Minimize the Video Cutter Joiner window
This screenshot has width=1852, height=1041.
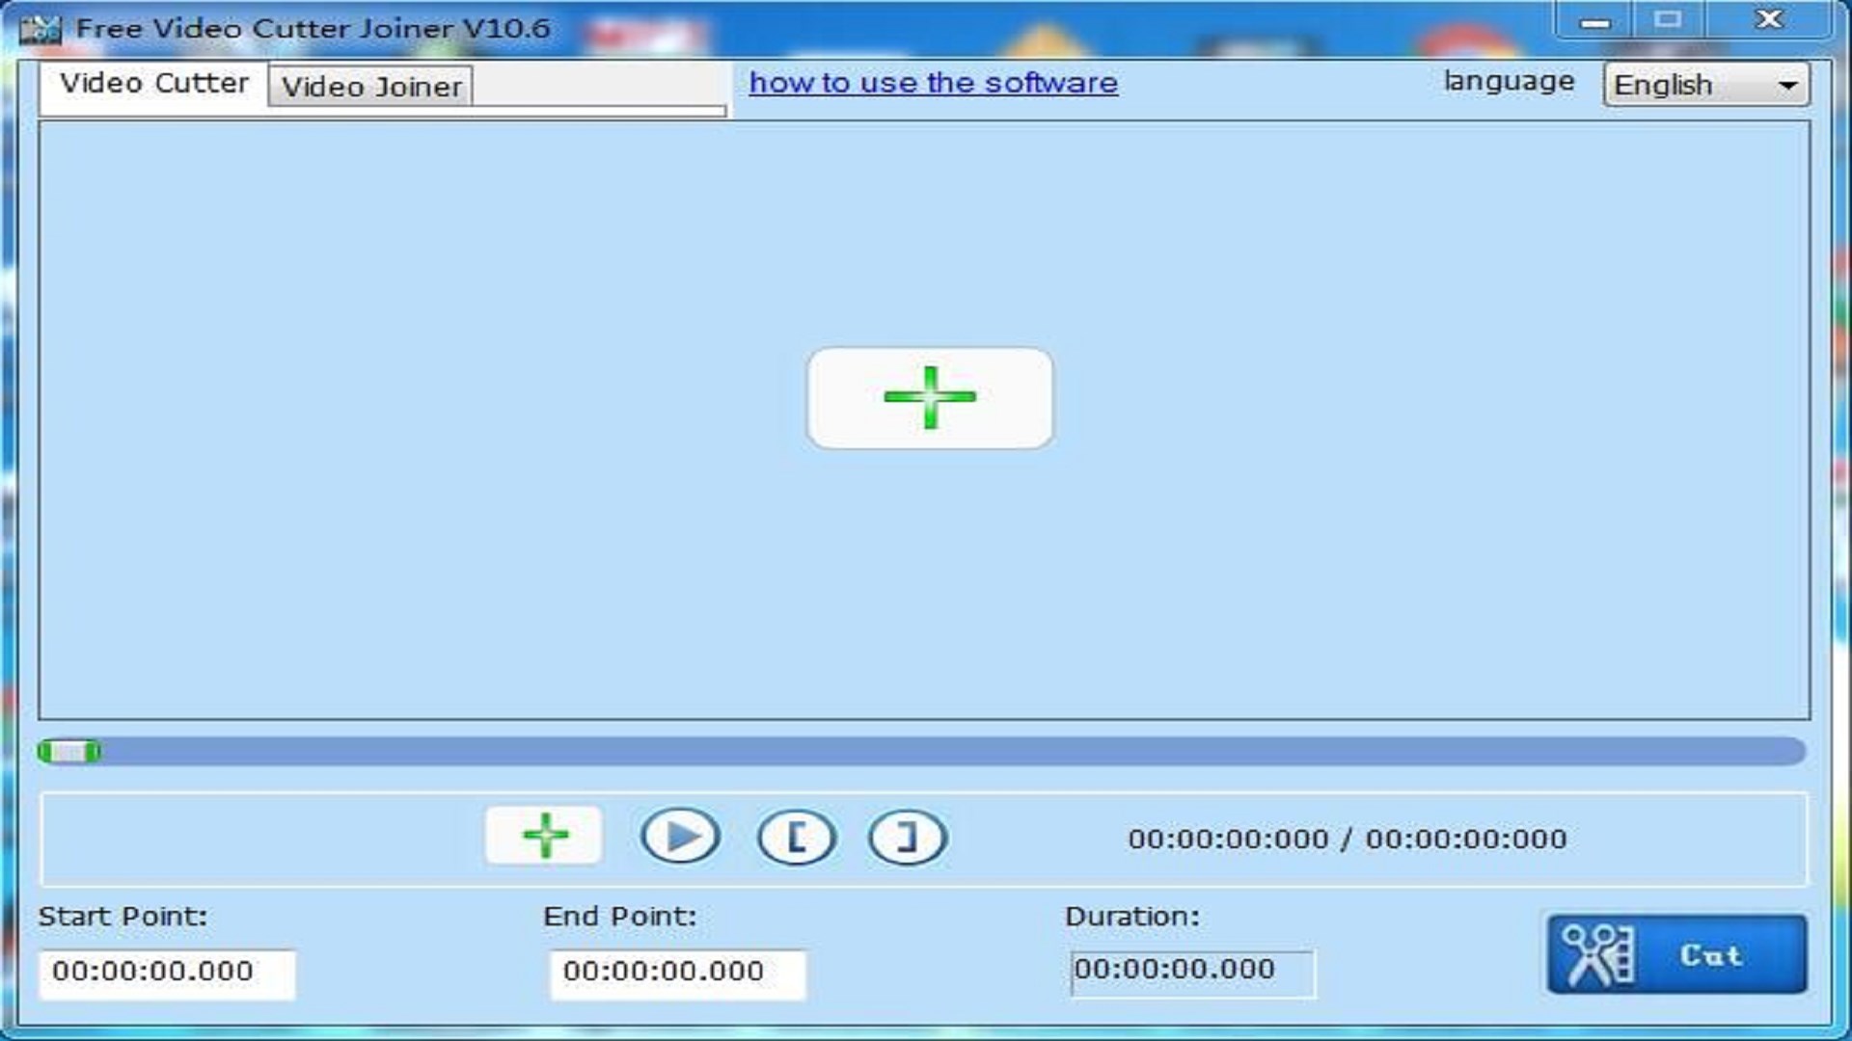click(x=1594, y=21)
